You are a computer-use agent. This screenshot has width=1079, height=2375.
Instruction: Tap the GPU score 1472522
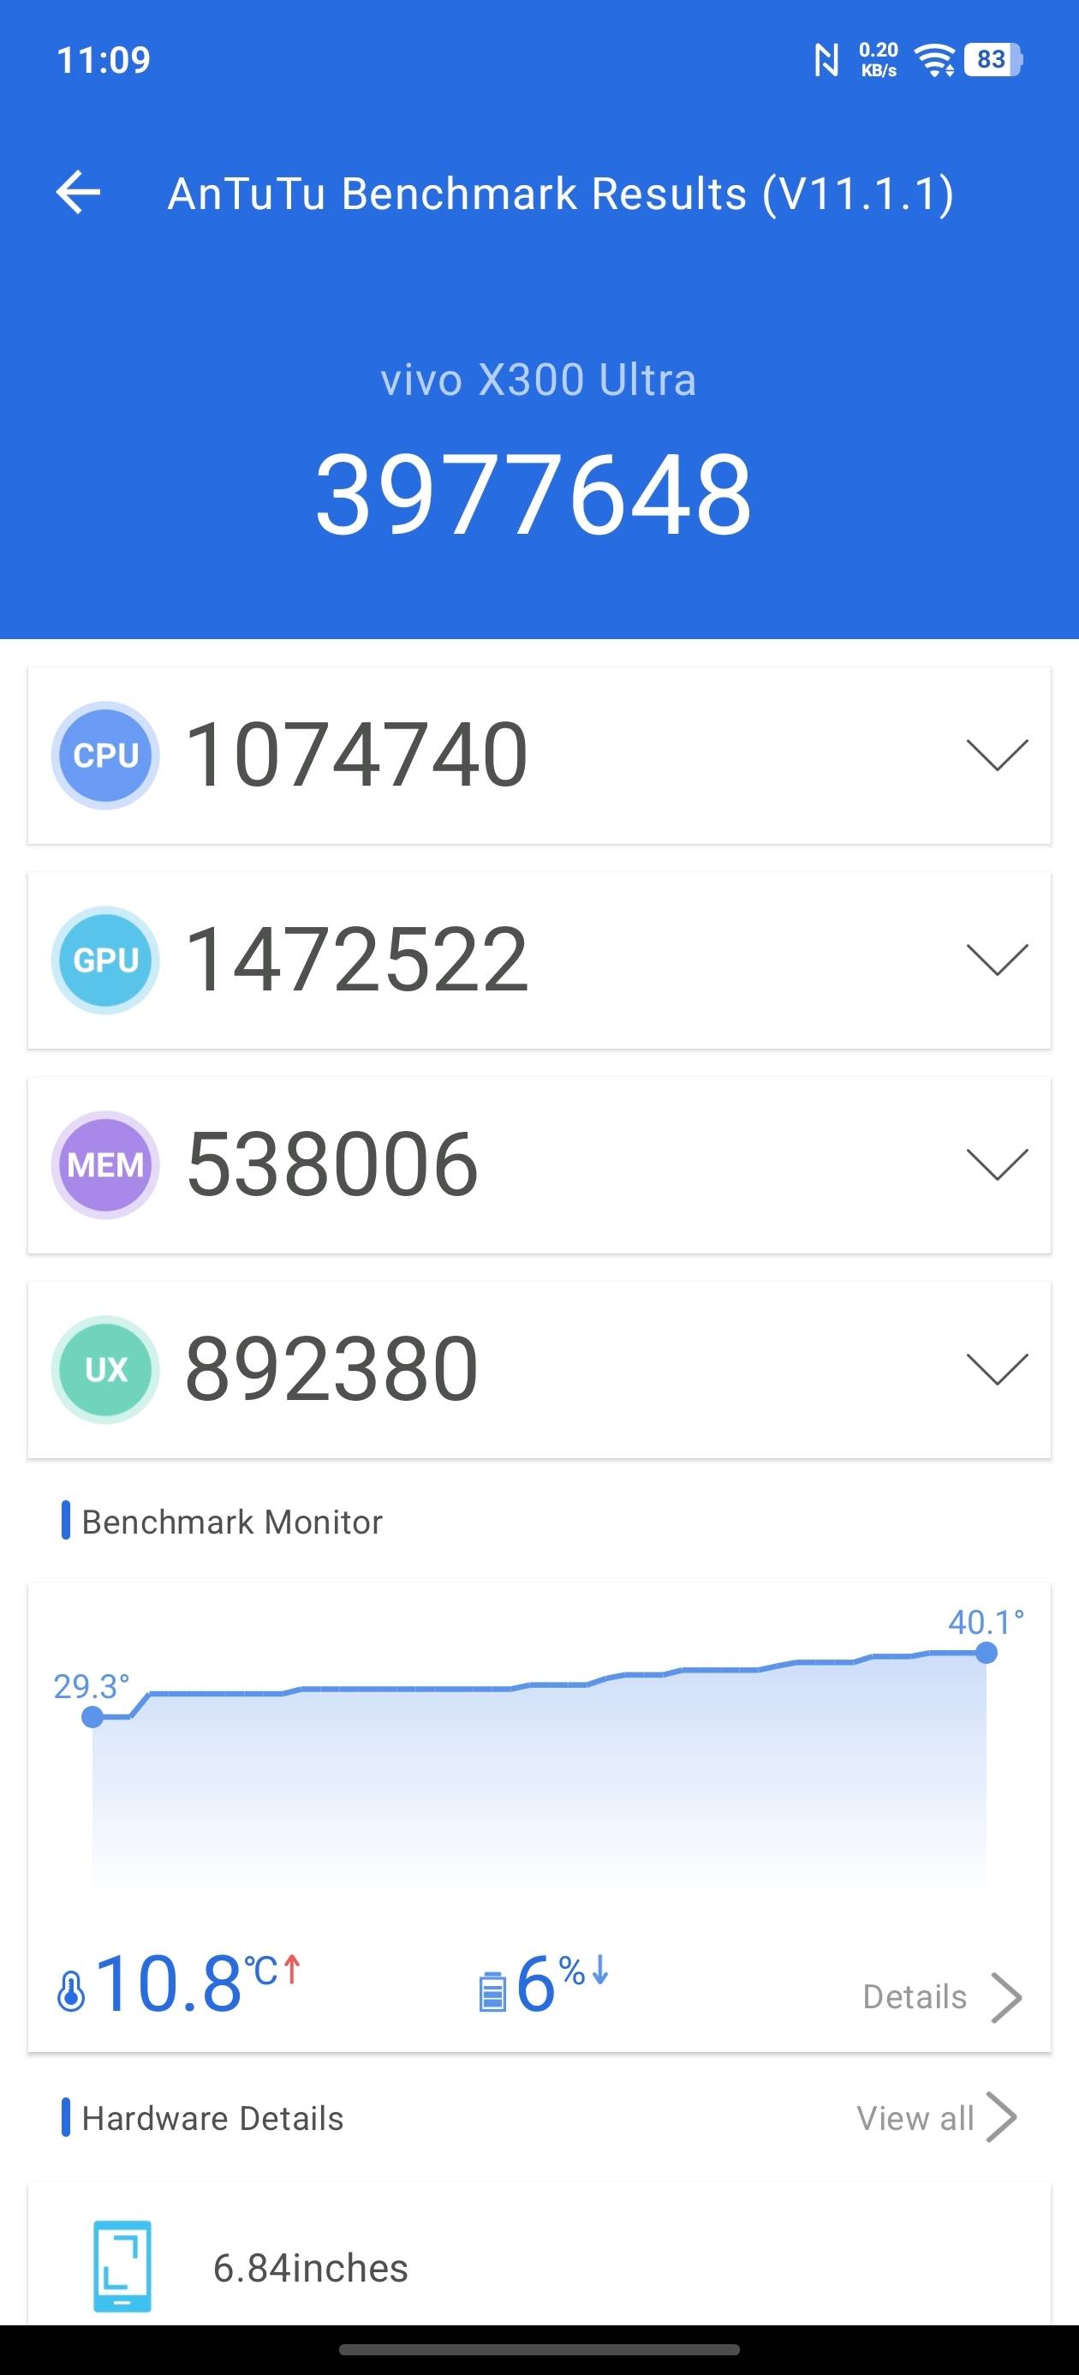pyautogui.click(x=356, y=960)
